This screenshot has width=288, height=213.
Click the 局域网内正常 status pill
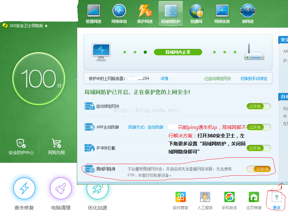[x=178, y=52]
